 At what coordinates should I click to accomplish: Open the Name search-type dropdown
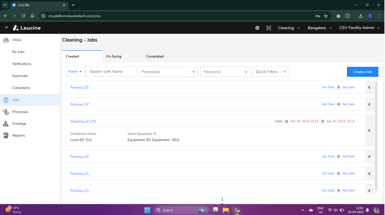[x=76, y=72]
